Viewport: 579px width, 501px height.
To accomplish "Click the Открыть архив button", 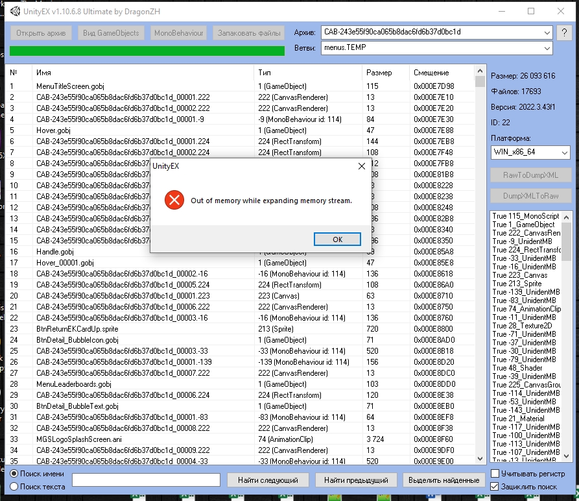I will pyautogui.click(x=41, y=33).
